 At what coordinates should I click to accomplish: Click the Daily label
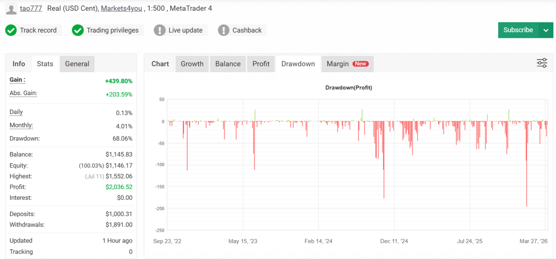(16, 112)
